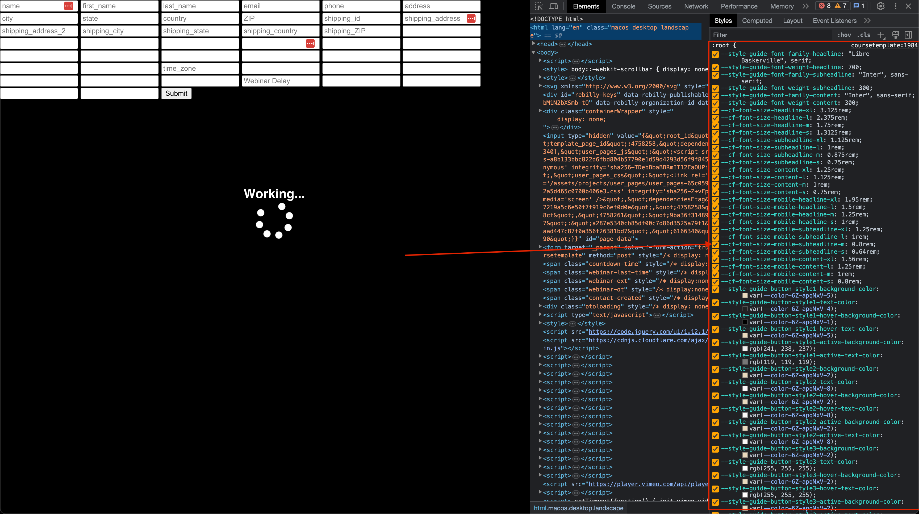Image resolution: width=919 pixels, height=514 pixels.
Task: Show more DevTools panels chevron
Action: tap(805, 6)
